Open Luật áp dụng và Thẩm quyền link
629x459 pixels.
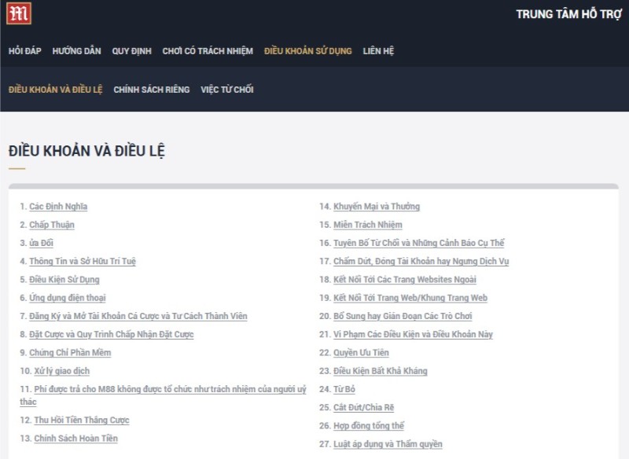click(388, 444)
